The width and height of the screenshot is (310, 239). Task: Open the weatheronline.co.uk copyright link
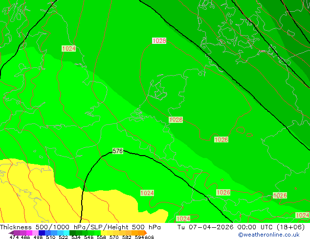269,235
